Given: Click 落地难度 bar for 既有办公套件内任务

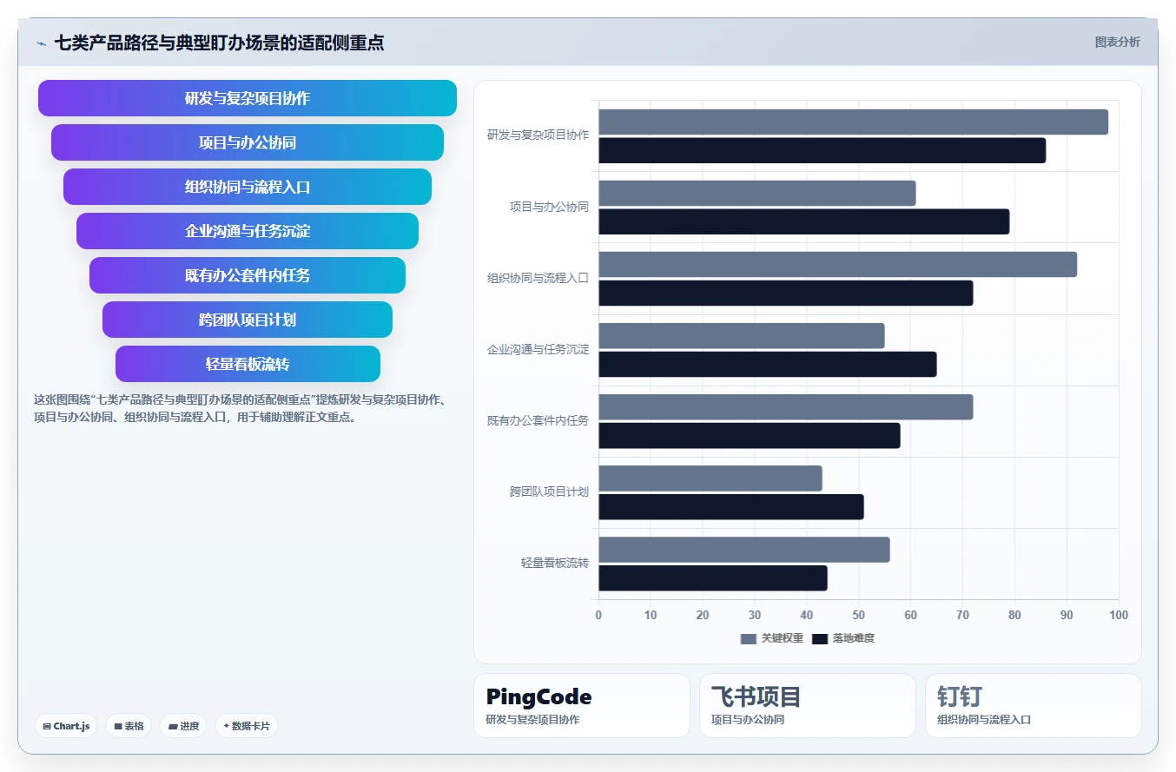Looking at the screenshot, I should point(749,435).
